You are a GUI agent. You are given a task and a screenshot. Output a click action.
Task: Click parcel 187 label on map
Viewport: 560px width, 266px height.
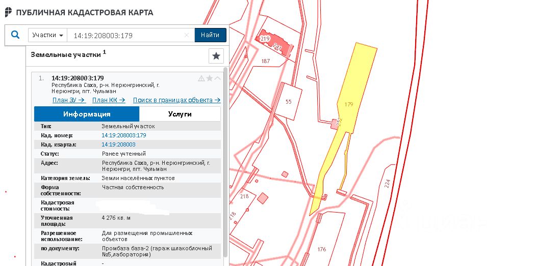[265, 61]
